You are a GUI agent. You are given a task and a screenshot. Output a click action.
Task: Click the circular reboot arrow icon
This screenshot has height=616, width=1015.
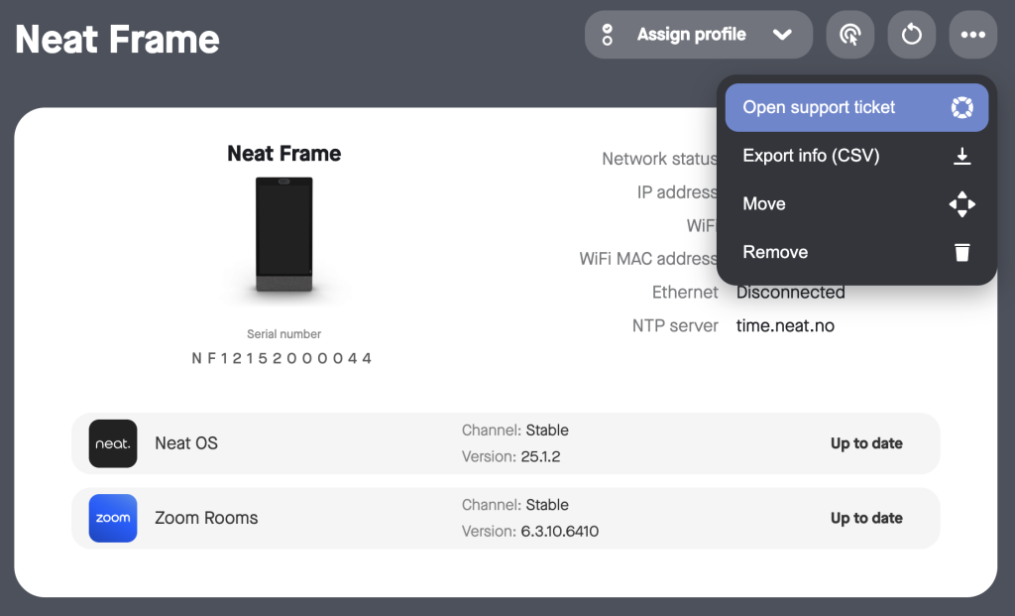[912, 35]
